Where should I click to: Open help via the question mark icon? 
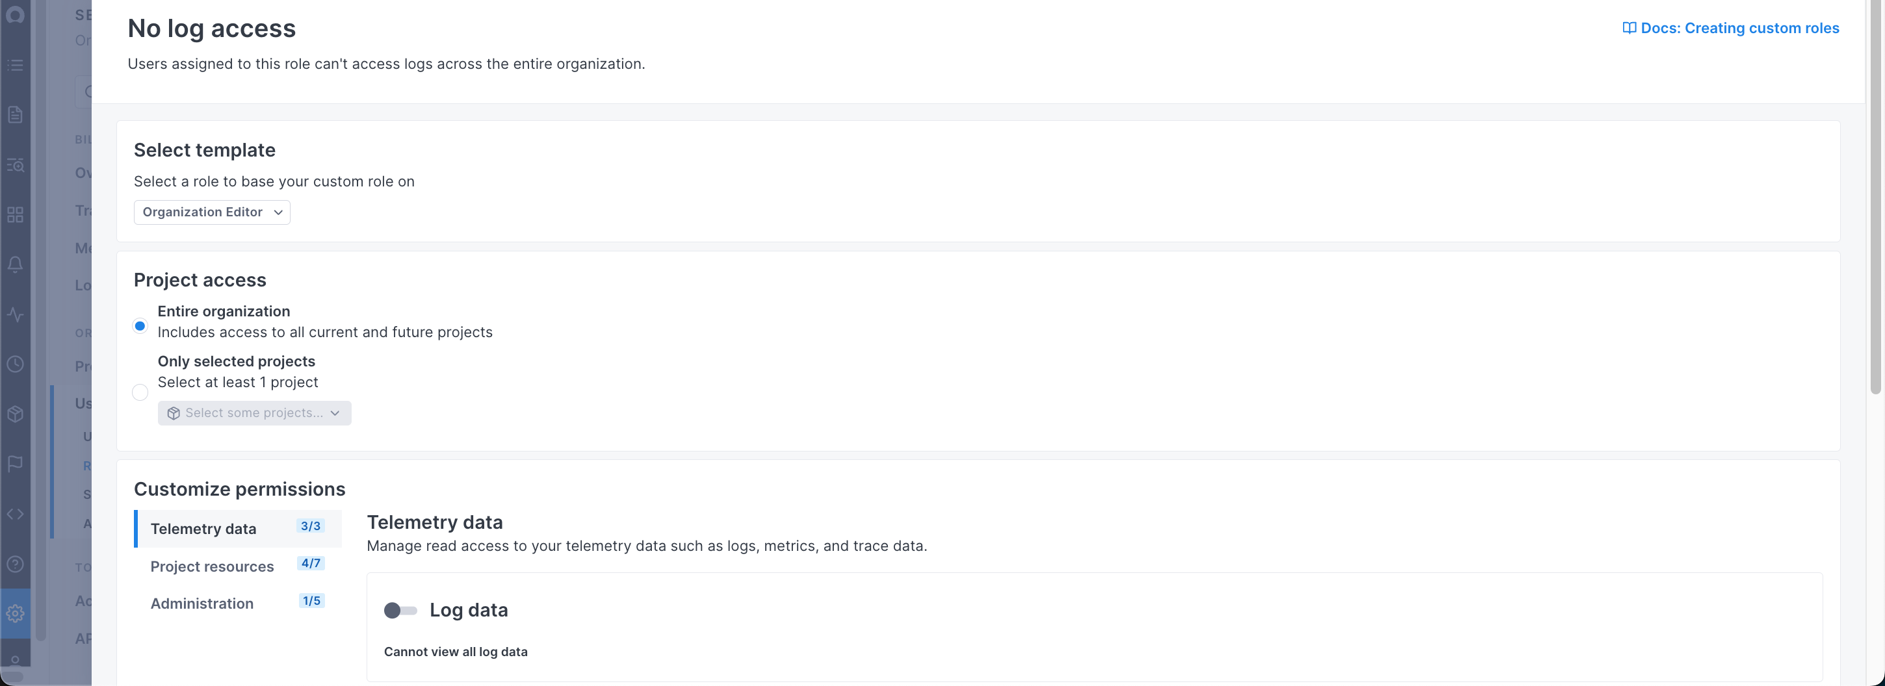tap(15, 563)
